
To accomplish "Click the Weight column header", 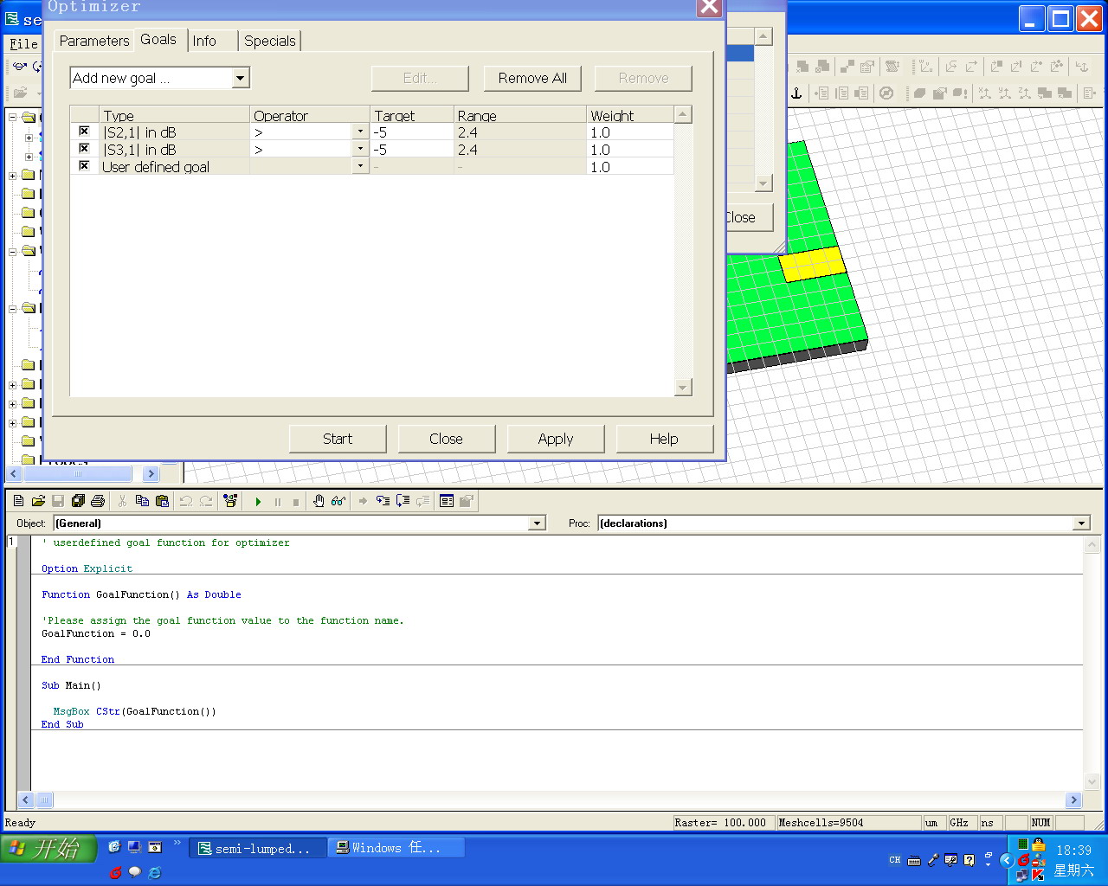I will click(x=630, y=115).
